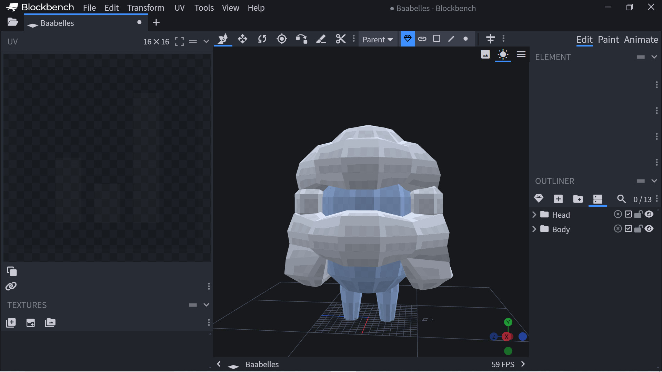Toggle Body group lock
662x372 pixels.
coord(638,229)
